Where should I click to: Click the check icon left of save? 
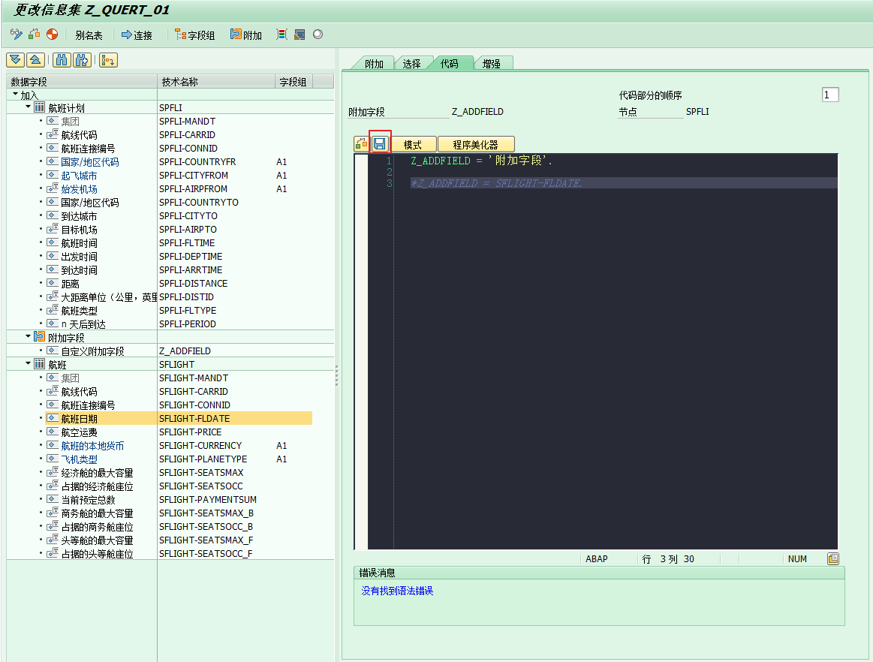pos(361,144)
